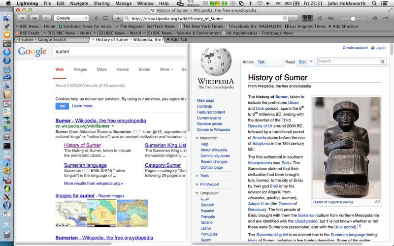Open Calendar icon in the Dock

click(7, 103)
